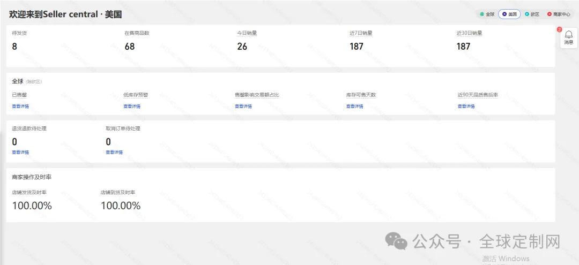The height and width of the screenshot is (265, 579).
Task: View details under 已售罄
Action: click(x=20, y=106)
